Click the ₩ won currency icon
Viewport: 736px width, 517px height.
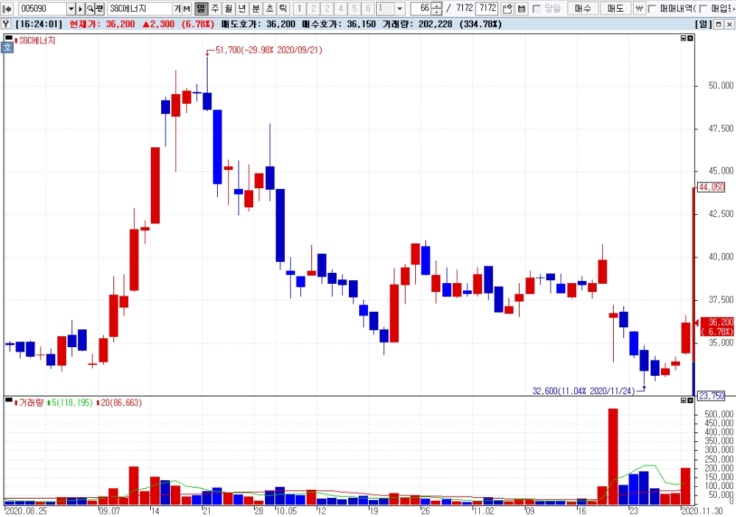[640, 8]
